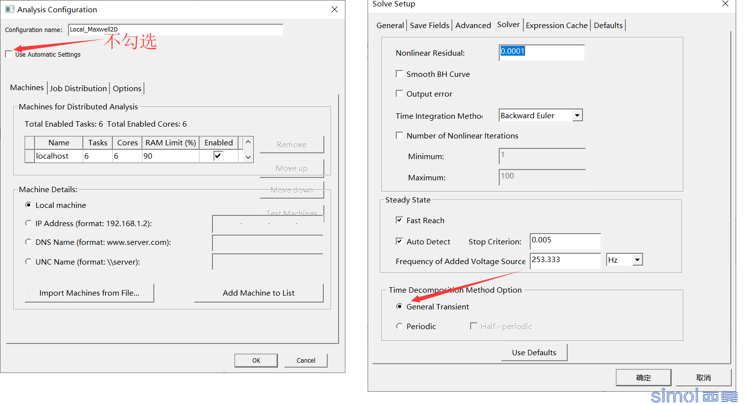
Task: Click the 取消 cancel button
Action: coord(704,377)
